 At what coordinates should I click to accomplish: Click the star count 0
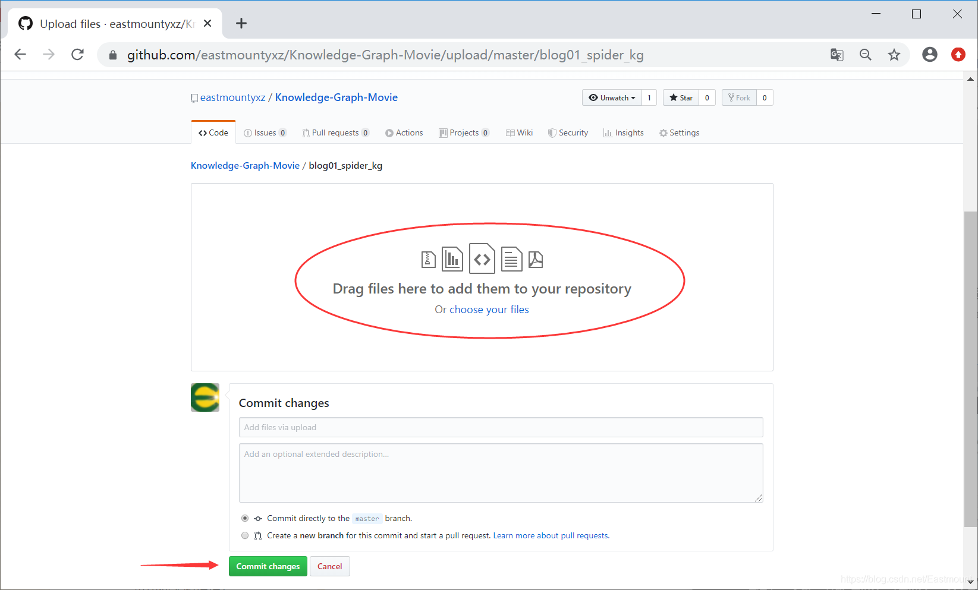(707, 97)
